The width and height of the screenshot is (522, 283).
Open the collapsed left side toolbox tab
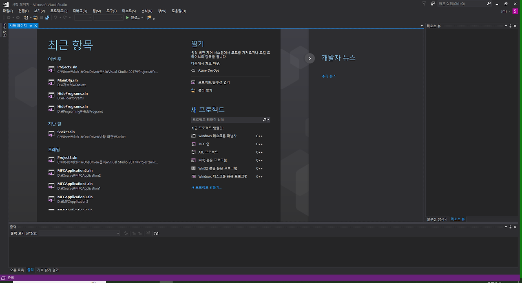[4, 31]
